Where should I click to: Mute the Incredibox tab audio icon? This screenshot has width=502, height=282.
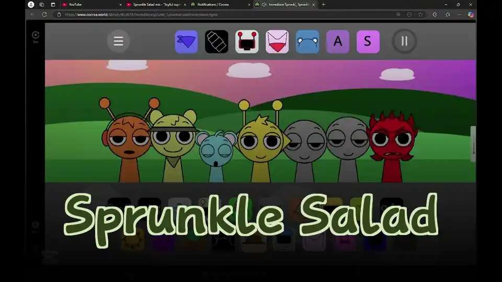[264, 5]
